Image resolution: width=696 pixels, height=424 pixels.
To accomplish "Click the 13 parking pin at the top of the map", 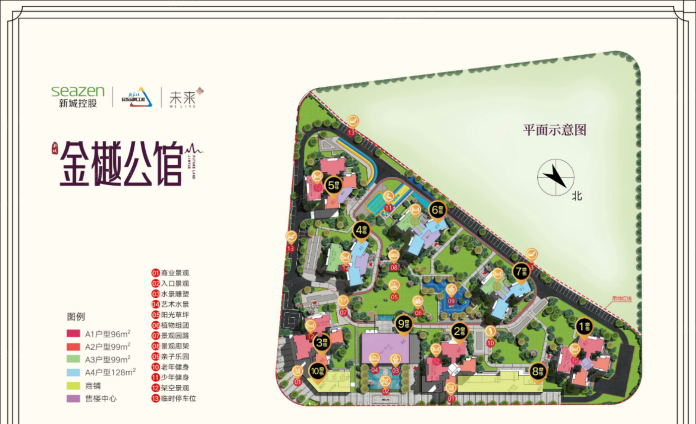I will pos(352,126).
